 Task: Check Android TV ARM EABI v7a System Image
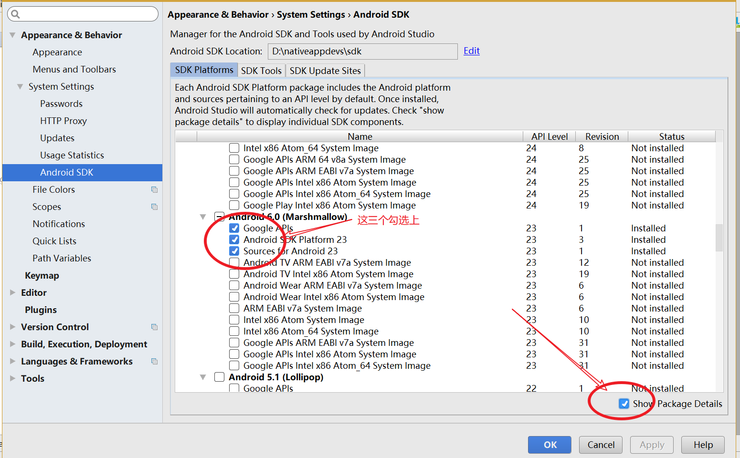234,262
